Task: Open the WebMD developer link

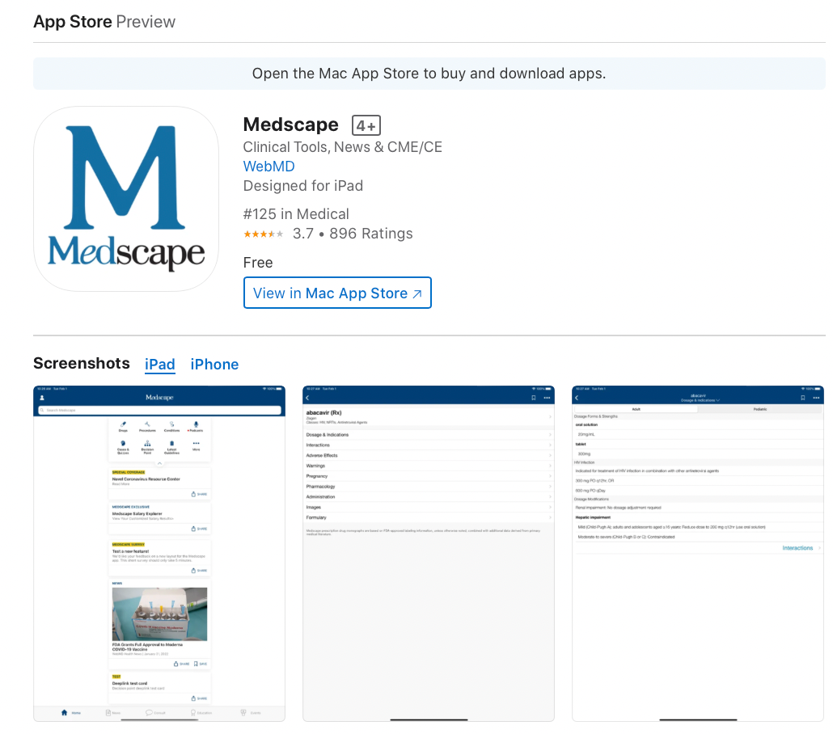Action: click(x=269, y=166)
